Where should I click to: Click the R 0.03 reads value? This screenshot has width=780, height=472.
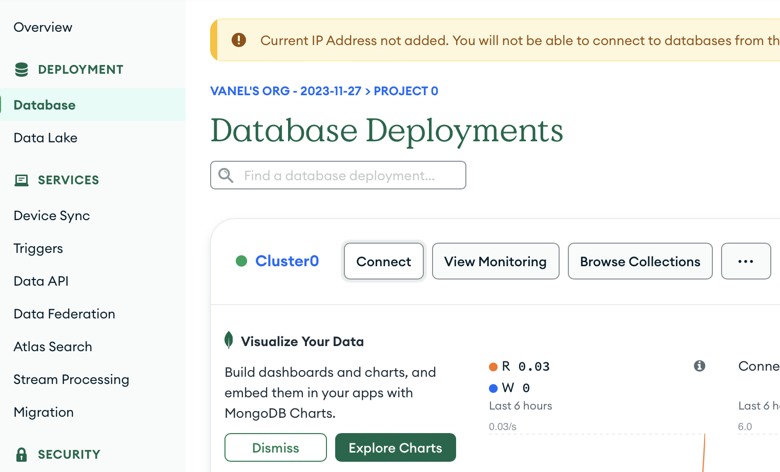[x=526, y=367]
